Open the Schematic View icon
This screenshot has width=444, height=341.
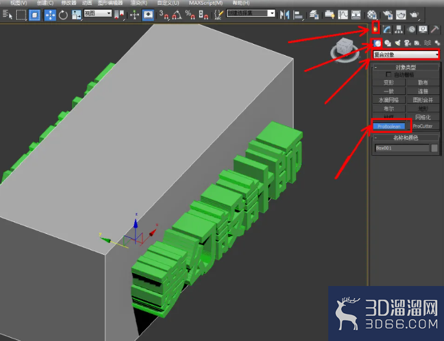(x=356, y=14)
